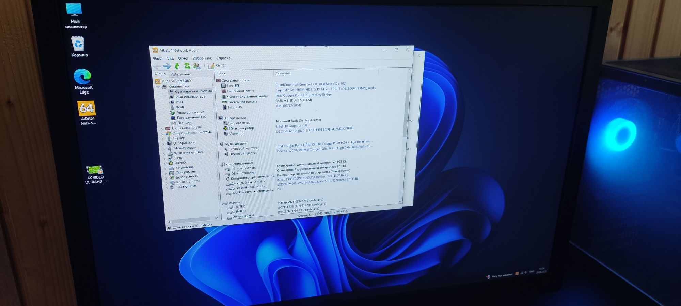The image size is (681, 306).
Task: Open the Отчёт menu in menu bar
Action: [183, 58]
